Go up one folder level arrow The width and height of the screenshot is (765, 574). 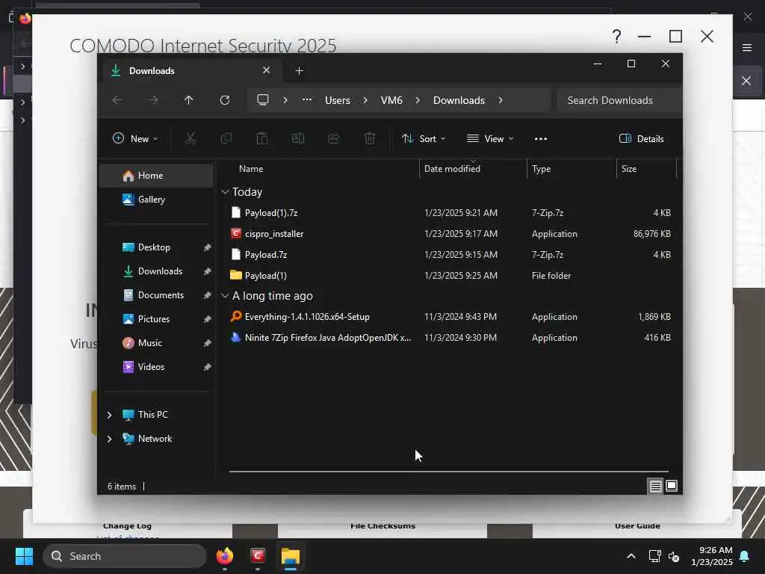pos(189,100)
